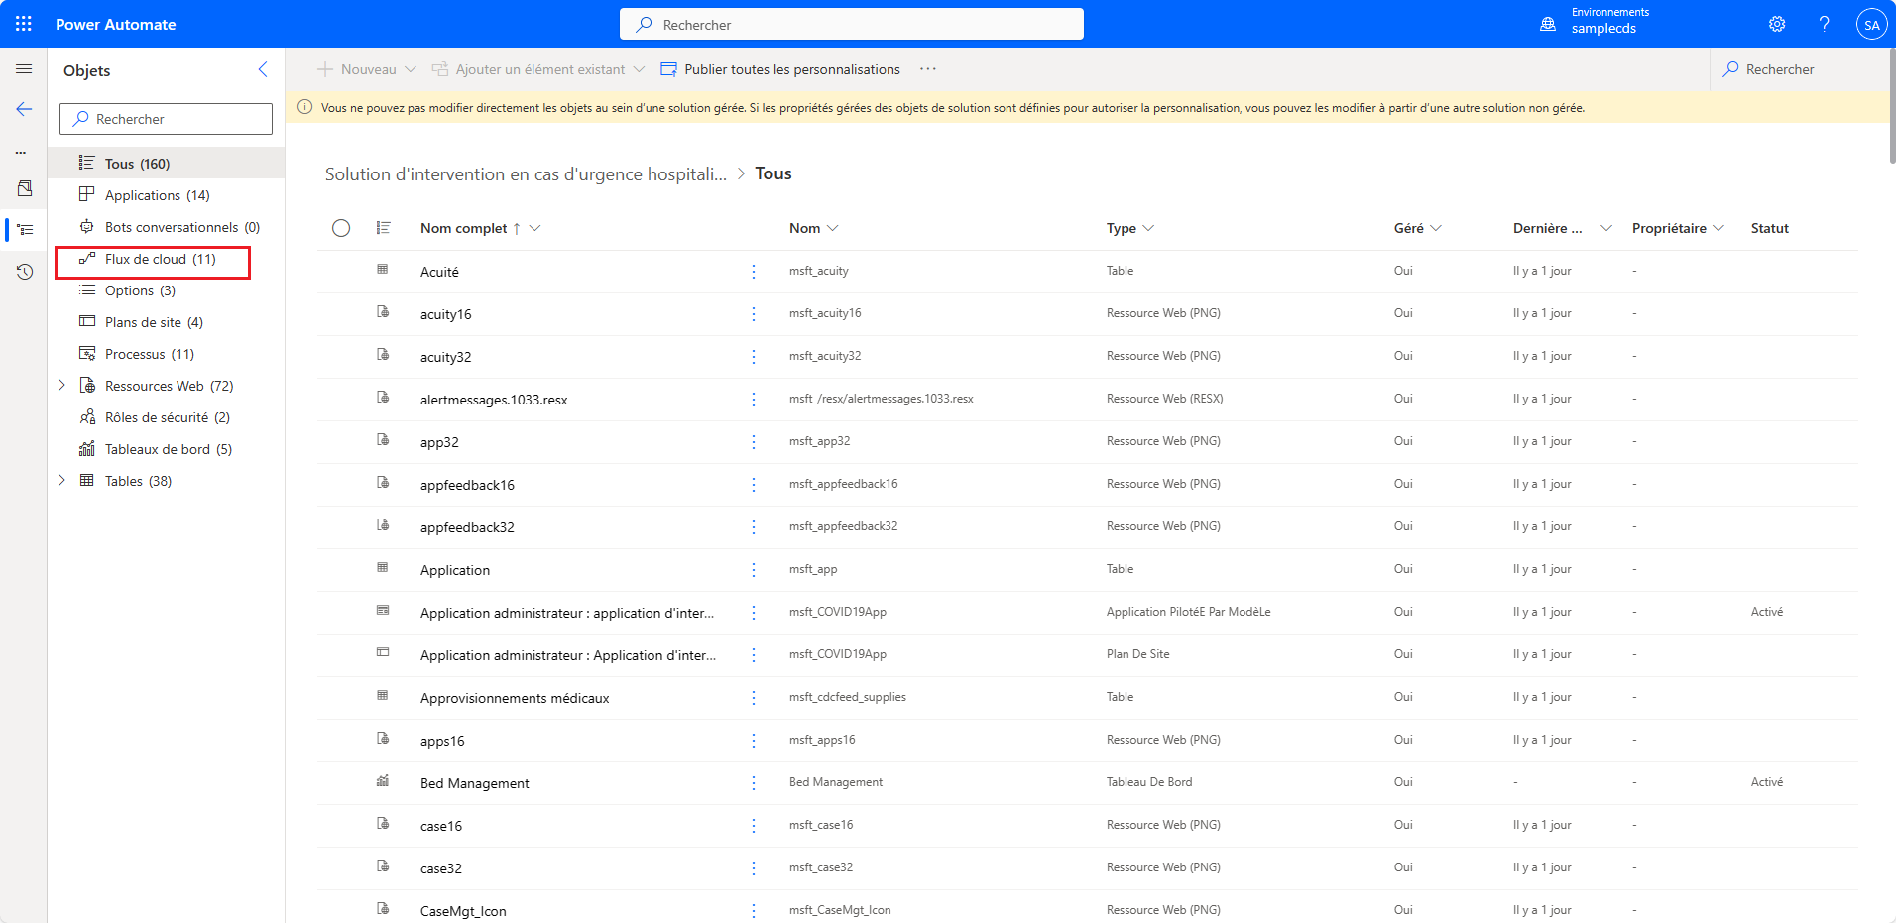Click the three-dot more commands icon
The image size is (1896, 923).
click(928, 69)
